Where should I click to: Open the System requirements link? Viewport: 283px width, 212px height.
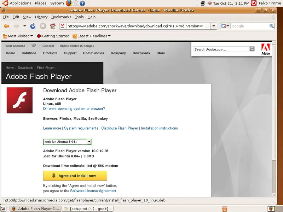[x=81, y=128]
